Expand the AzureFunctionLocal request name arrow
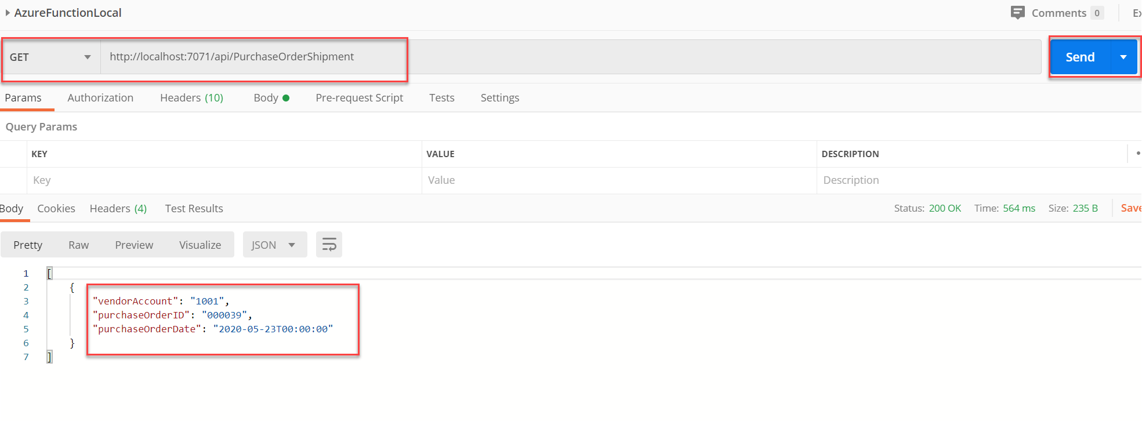Viewport: 1142px width, 421px height. [8, 13]
